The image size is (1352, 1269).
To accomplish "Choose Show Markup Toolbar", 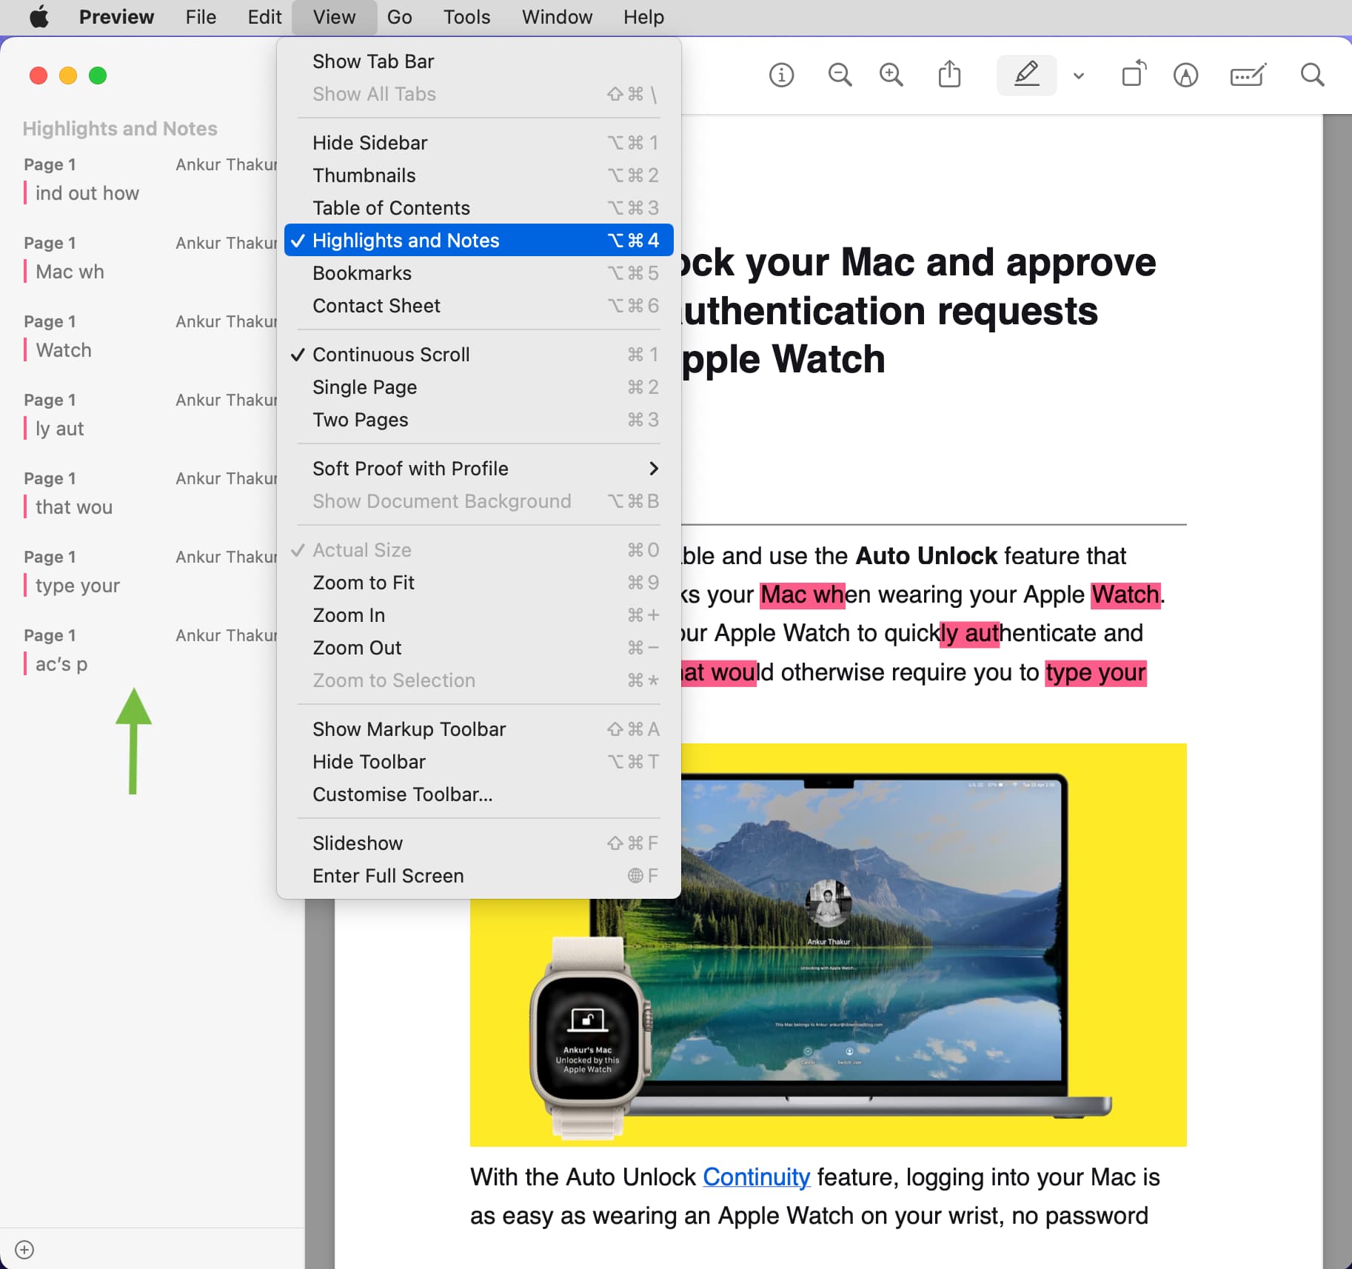I will click(478, 729).
